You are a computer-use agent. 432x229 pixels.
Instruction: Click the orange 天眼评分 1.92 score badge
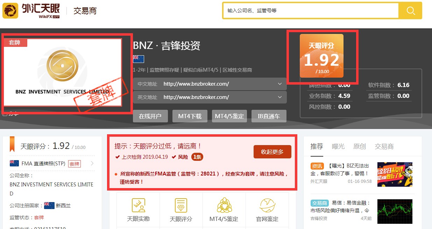pos(321,56)
